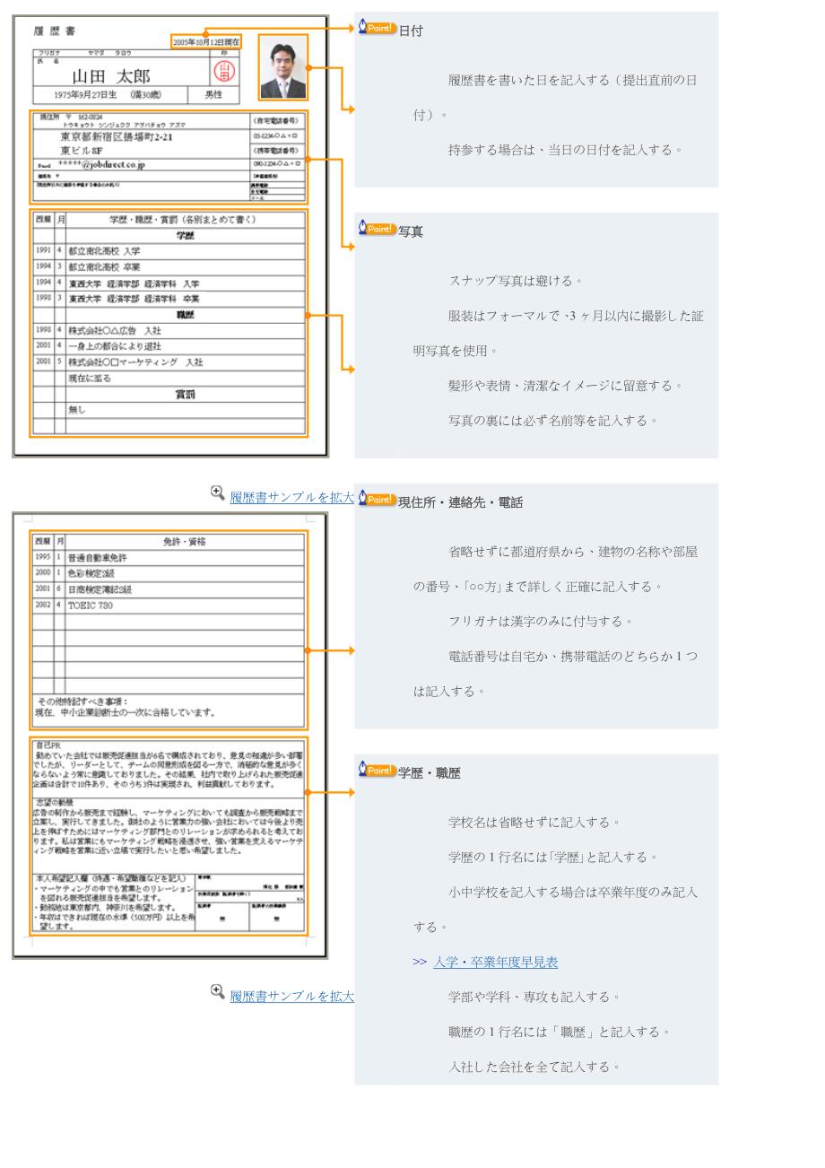The image size is (825, 1168).
Task: Click the 免許・資格 table on the second resume page
Action: tap(169, 628)
